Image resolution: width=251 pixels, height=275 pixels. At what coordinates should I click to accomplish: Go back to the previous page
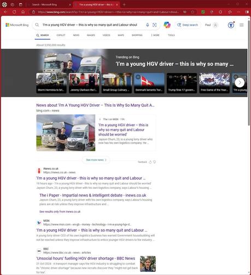point(5,12)
